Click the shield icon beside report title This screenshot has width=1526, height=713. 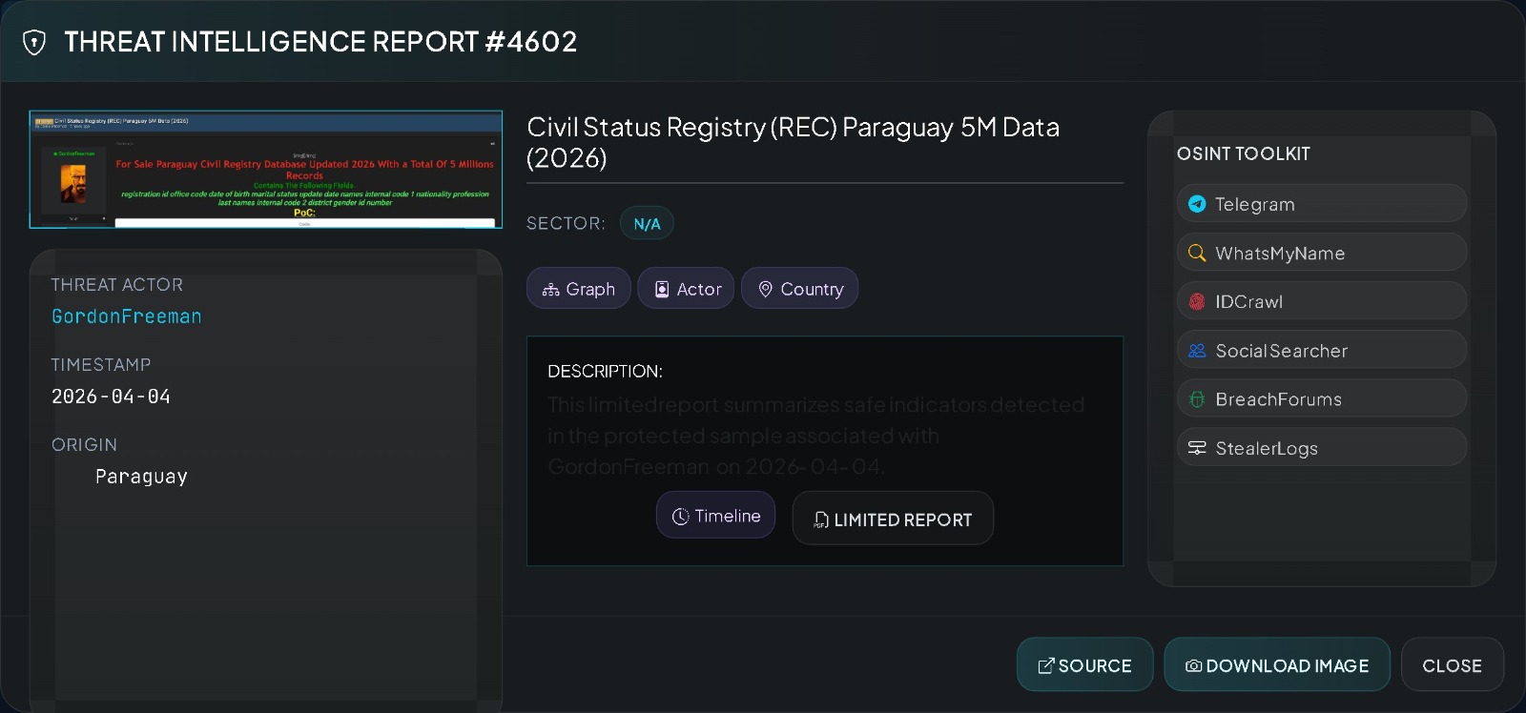click(x=34, y=42)
